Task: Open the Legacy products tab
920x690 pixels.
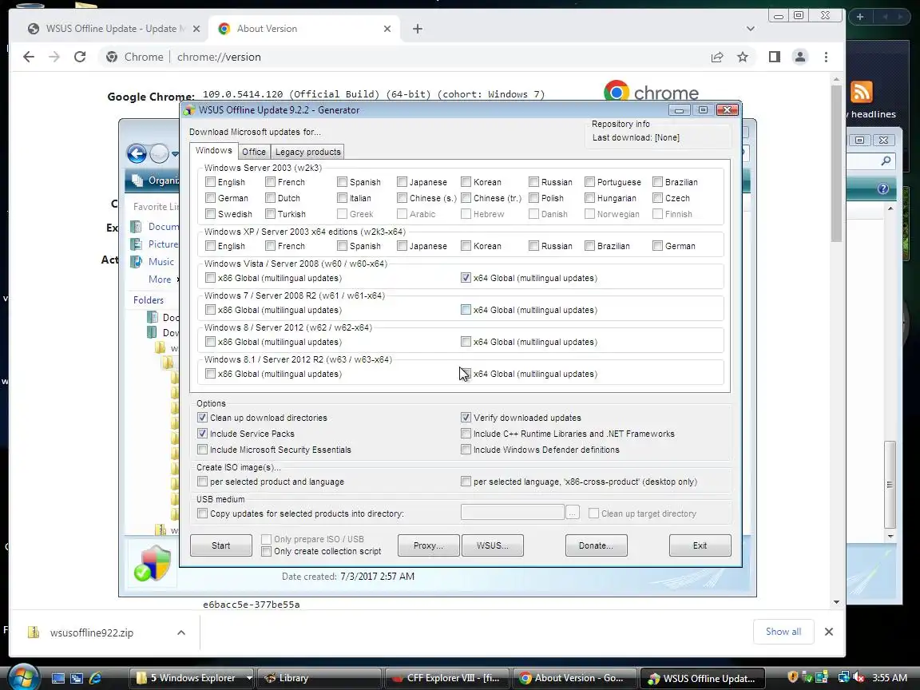Action: 308,152
